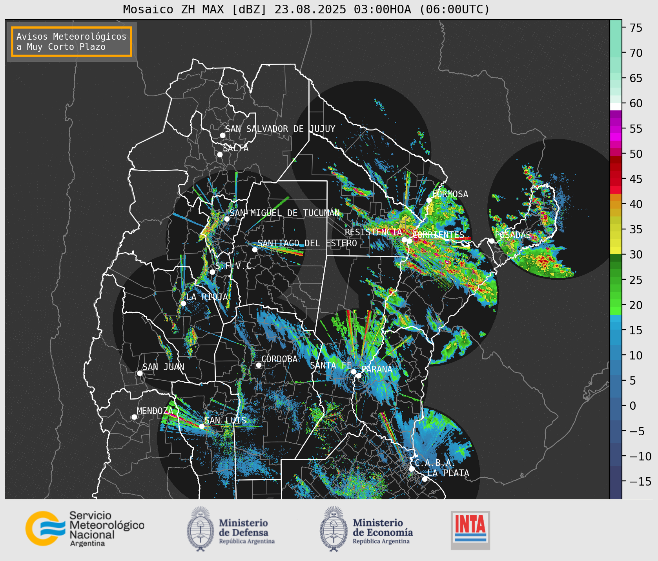Image resolution: width=658 pixels, height=561 pixels.
Task: Click the Servicio Meteorológico Nacional logo
Action: pyautogui.click(x=85, y=528)
